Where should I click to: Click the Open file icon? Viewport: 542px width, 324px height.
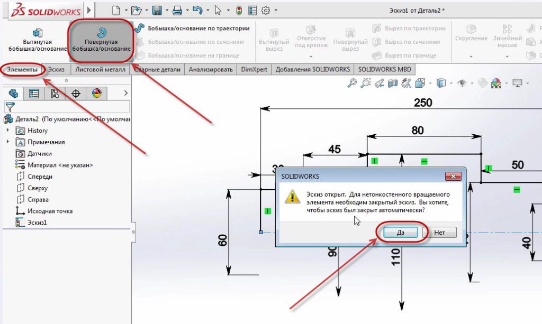[136, 11]
